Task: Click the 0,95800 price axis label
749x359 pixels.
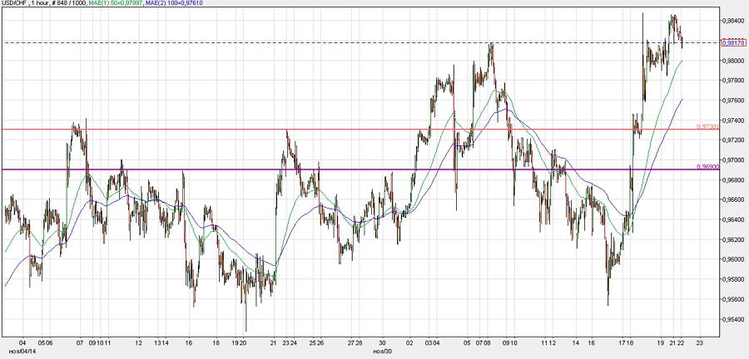Action: [733, 279]
